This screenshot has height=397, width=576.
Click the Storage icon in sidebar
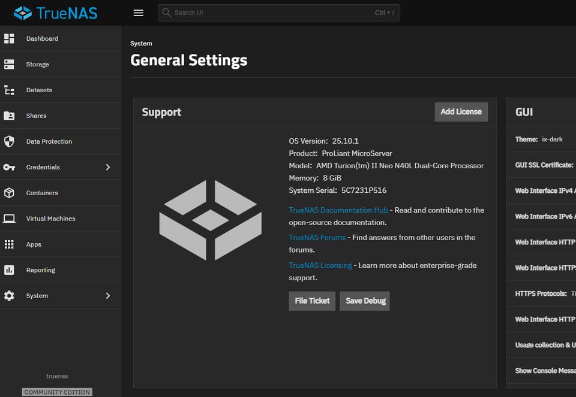[x=9, y=64]
